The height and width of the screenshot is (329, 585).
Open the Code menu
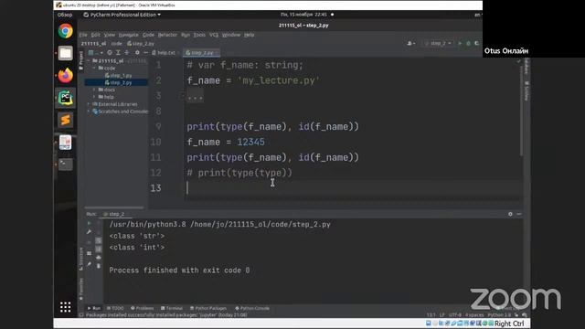(148, 35)
